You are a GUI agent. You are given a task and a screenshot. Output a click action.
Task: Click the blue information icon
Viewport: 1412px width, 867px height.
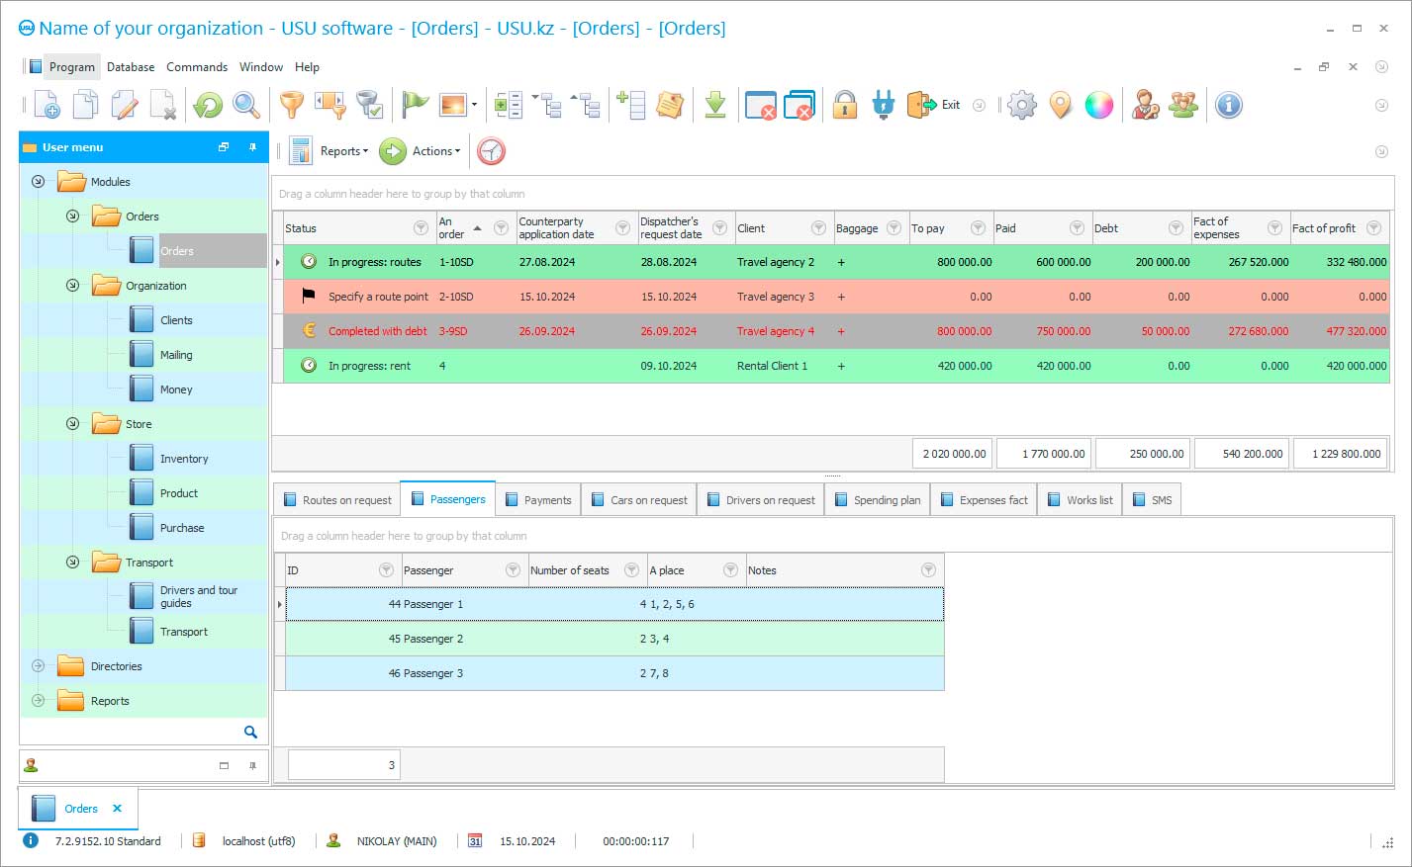coord(1229,105)
